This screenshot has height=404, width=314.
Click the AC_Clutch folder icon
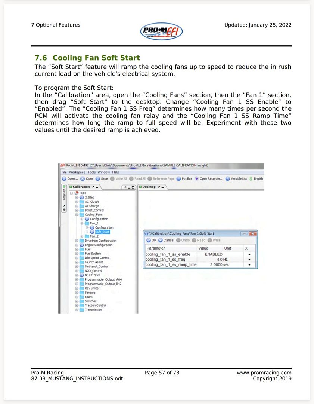82,202
